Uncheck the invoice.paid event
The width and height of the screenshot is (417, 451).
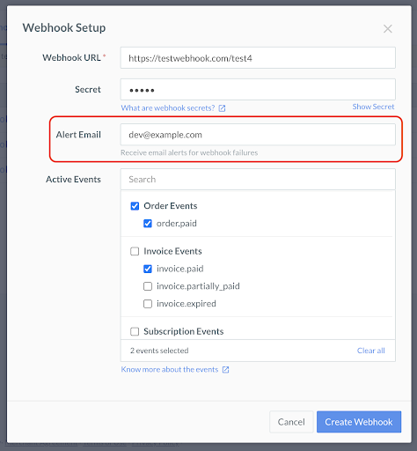[148, 269]
